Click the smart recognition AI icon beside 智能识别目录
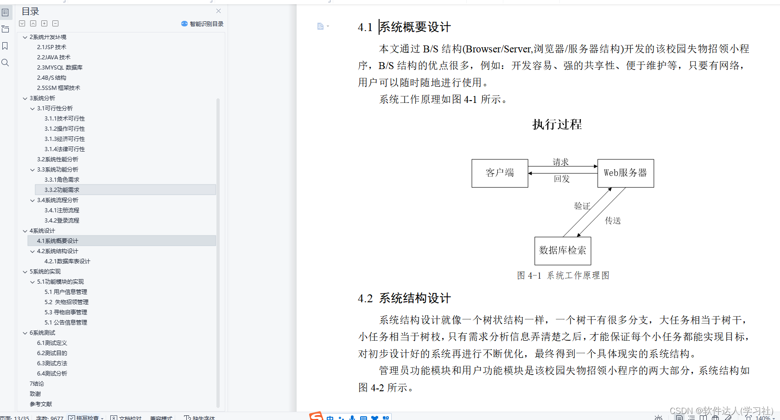This screenshot has height=420, width=780. click(x=184, y=24)
